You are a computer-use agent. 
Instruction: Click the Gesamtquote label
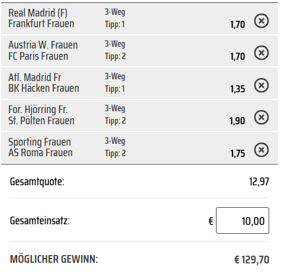click(x=37, y=182)
